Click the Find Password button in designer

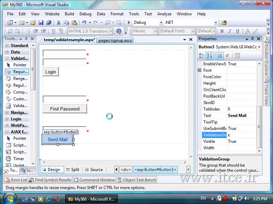[x=65, y=109]
